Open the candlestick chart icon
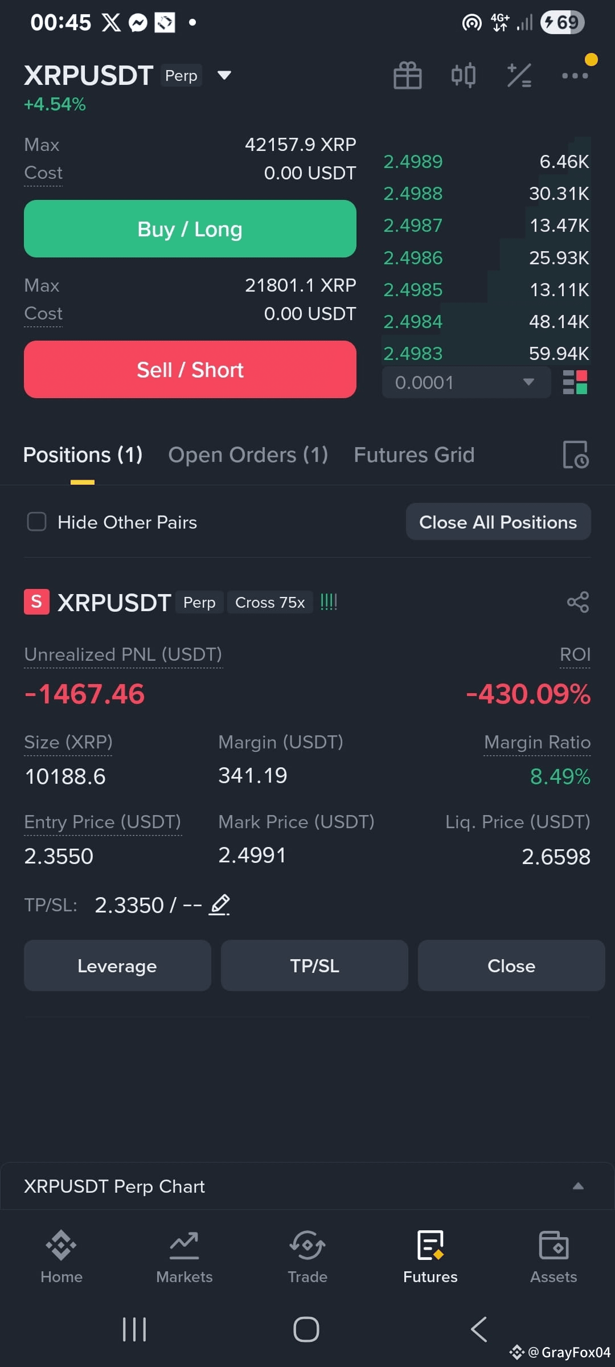Screen dimensions: 615x1367 pos(464,75)
